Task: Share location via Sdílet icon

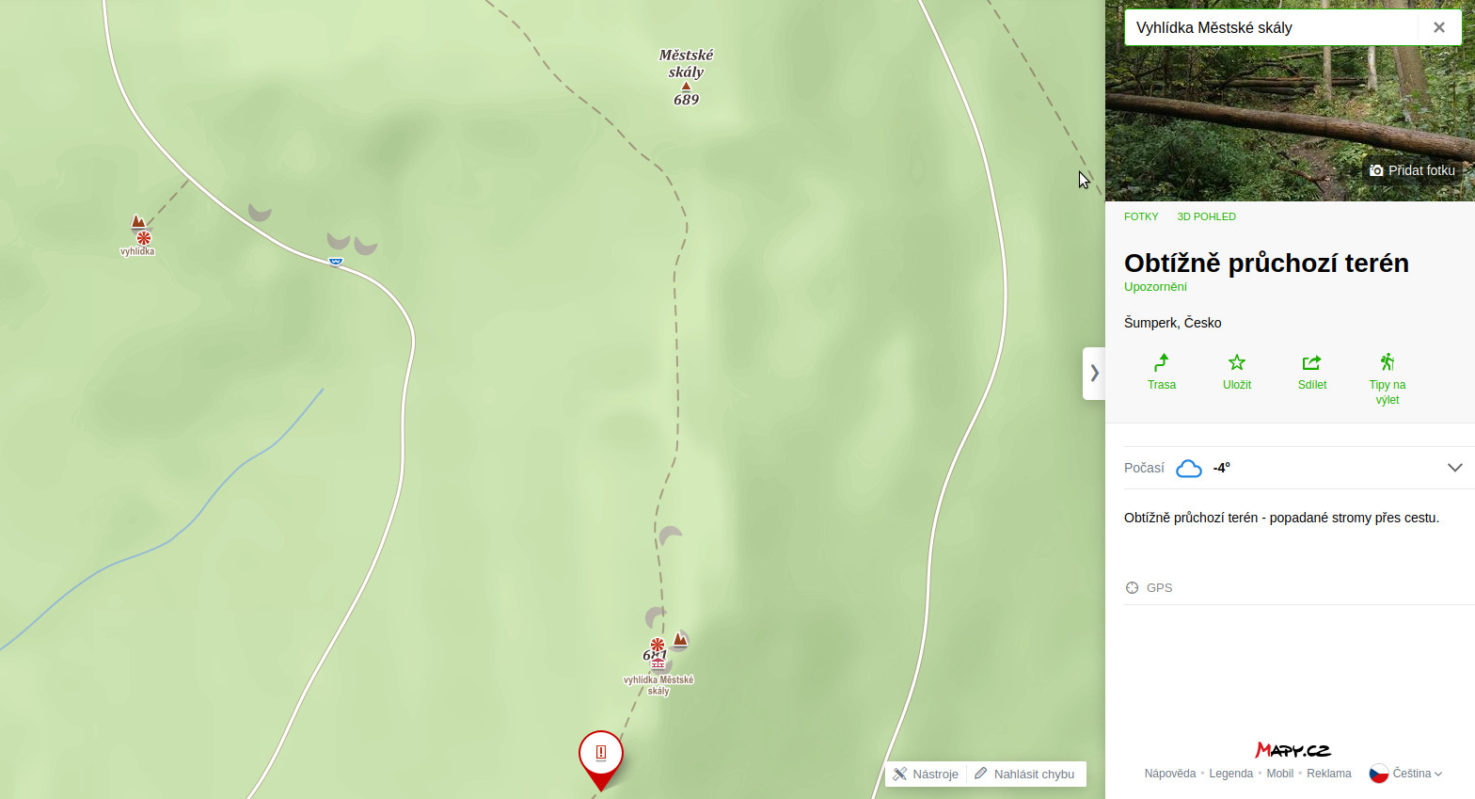Action: 1311,362
